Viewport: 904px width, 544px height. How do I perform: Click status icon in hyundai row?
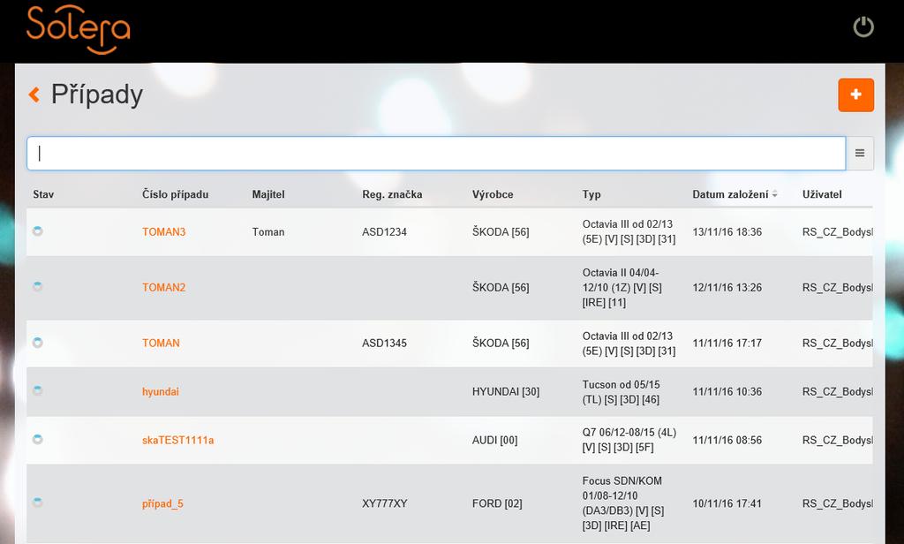coord(37,390)
